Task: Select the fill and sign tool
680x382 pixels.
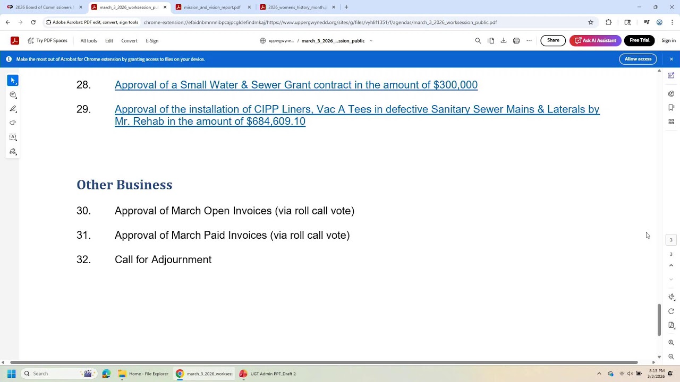Action: (13, 151)
